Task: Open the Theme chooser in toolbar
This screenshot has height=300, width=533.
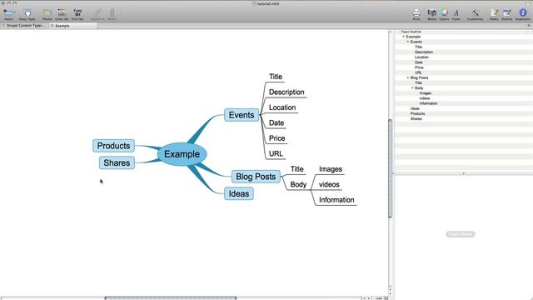Action: (47, 13)
